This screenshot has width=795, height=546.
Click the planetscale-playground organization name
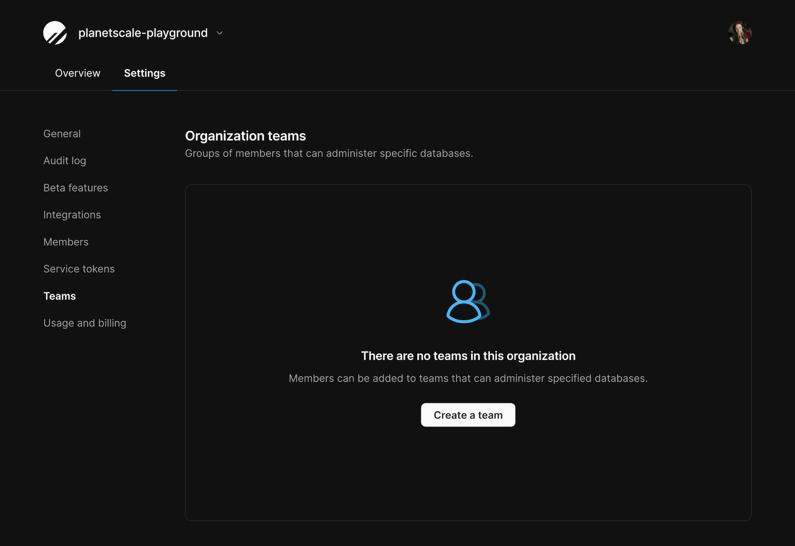pos(143,33)
